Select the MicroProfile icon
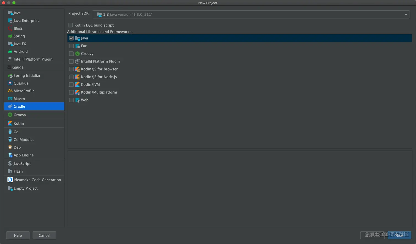Image resolution: width=416 pixels, height=244 pixels. click(10, 91)
